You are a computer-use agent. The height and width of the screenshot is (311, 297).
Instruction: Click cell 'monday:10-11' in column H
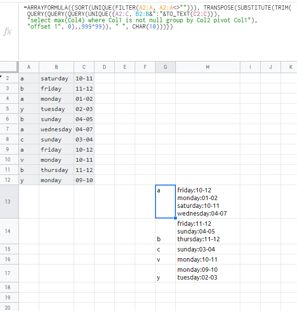208,259
